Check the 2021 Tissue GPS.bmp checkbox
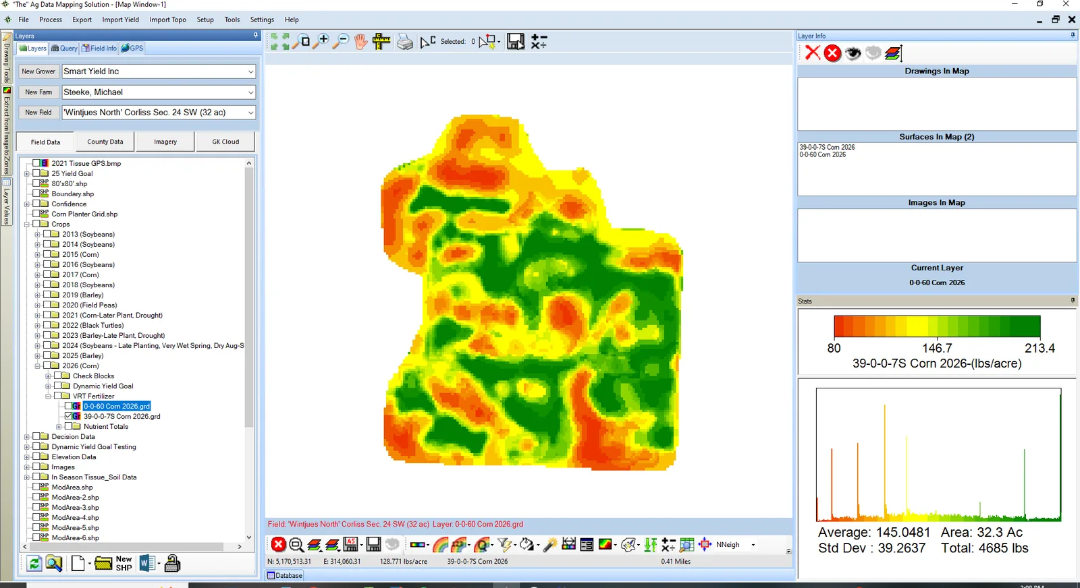 click(36, 163)
